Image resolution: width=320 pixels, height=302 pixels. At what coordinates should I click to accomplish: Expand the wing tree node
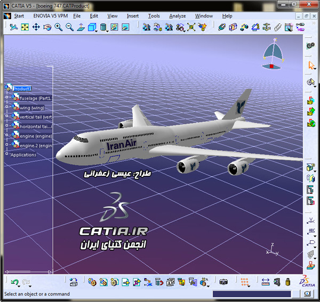6,107
